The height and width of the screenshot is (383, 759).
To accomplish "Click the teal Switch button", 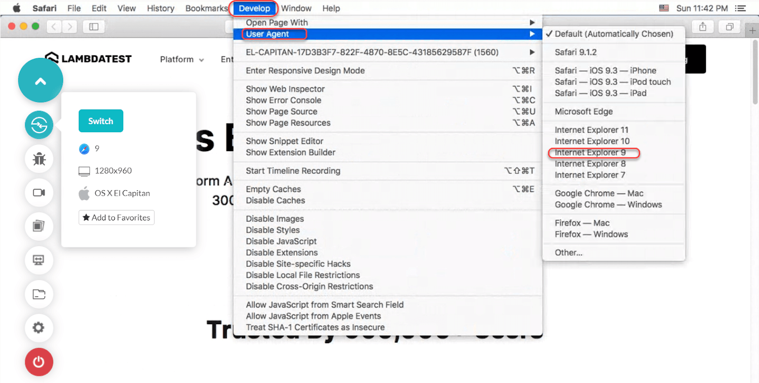I will [101, 121].
